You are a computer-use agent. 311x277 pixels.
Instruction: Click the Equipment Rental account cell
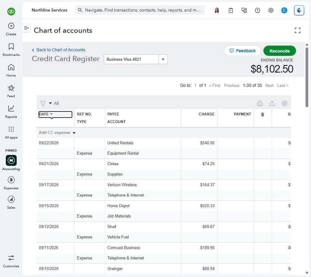(x=123, y=153)
